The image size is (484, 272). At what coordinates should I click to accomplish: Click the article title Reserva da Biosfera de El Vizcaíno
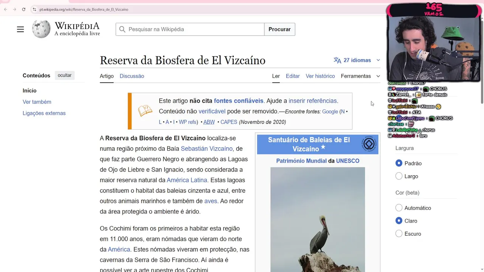point(183,60)
